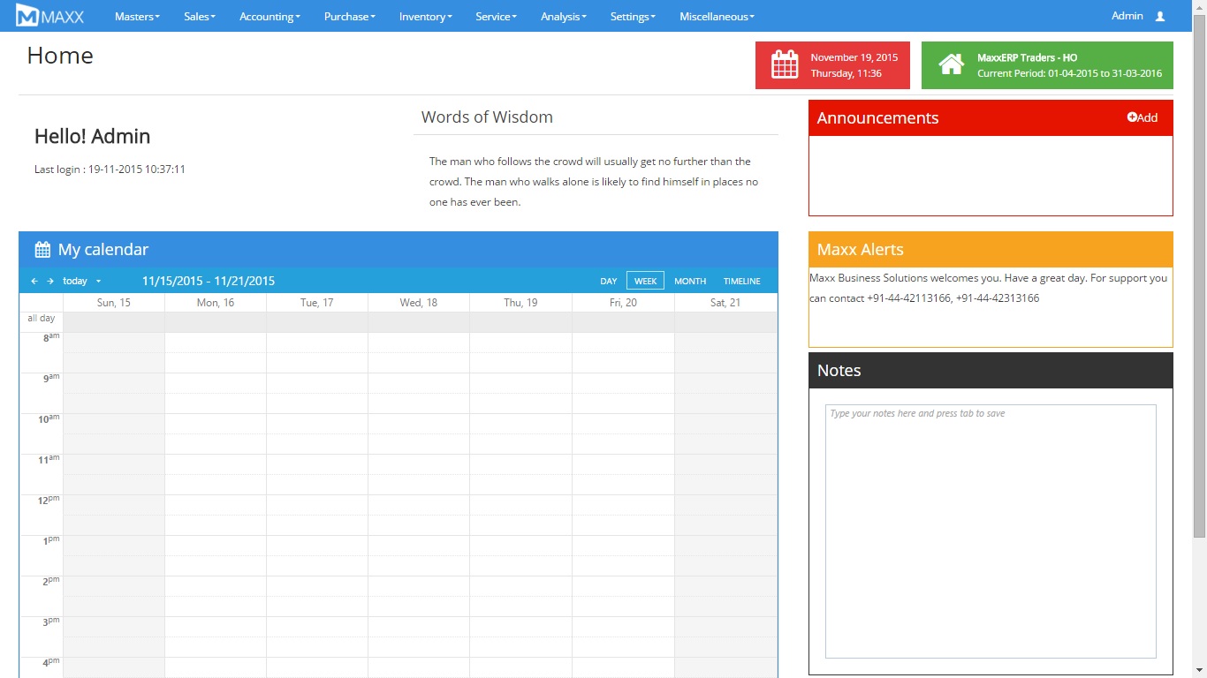Select Thursday 19 at 10am calendar slot
The height and width of the screenshot is (678, 1207).
[x=520, y=424]
